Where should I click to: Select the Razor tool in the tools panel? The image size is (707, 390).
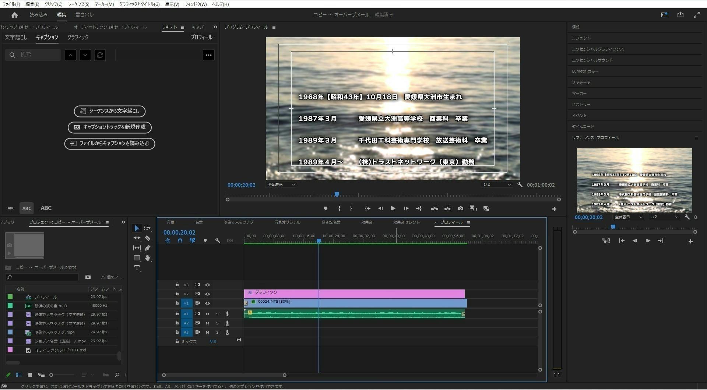148,238
